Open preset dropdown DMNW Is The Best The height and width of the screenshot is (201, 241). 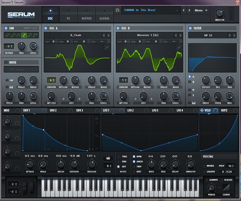coord(151,10)
